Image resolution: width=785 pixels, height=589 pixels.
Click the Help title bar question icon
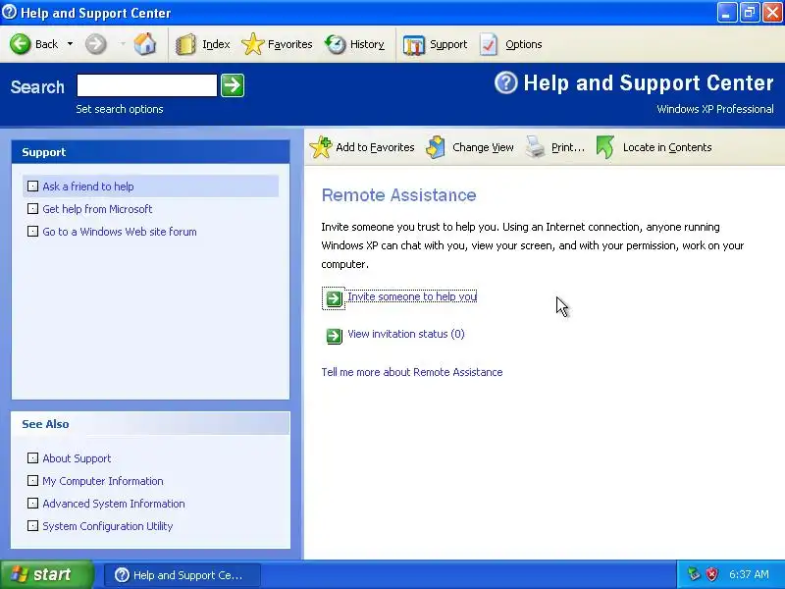pos(9,12)
